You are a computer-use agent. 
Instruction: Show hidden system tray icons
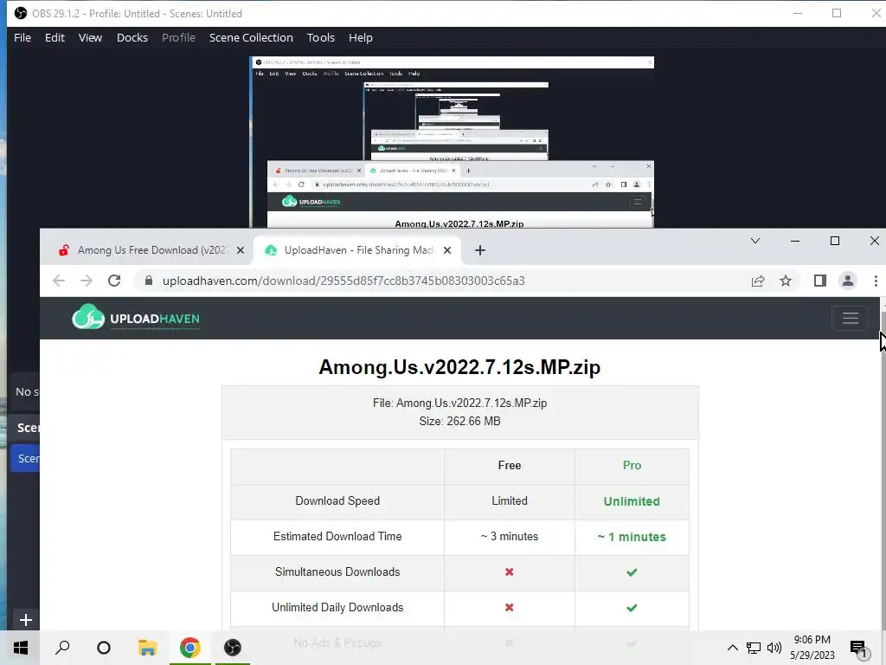732,648
